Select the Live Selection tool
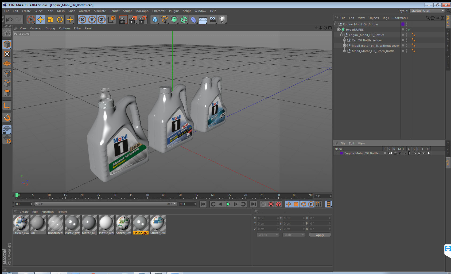451x274 pixels. tap(31, 19)
